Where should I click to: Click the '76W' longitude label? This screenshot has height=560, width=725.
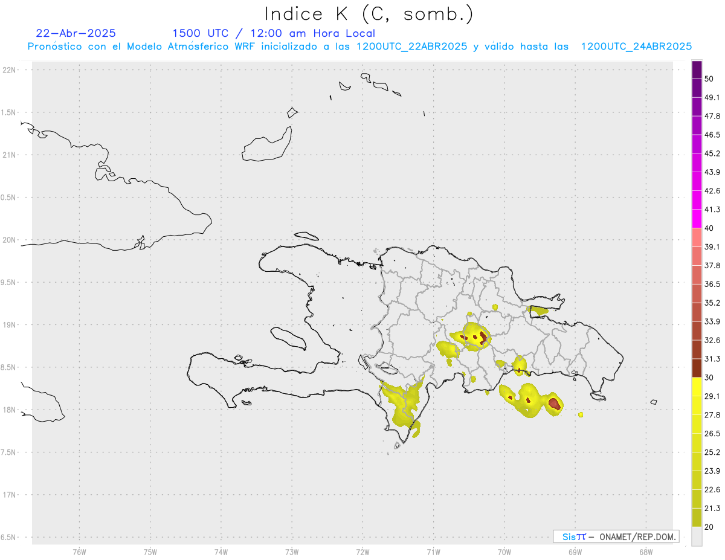point(79,552)
